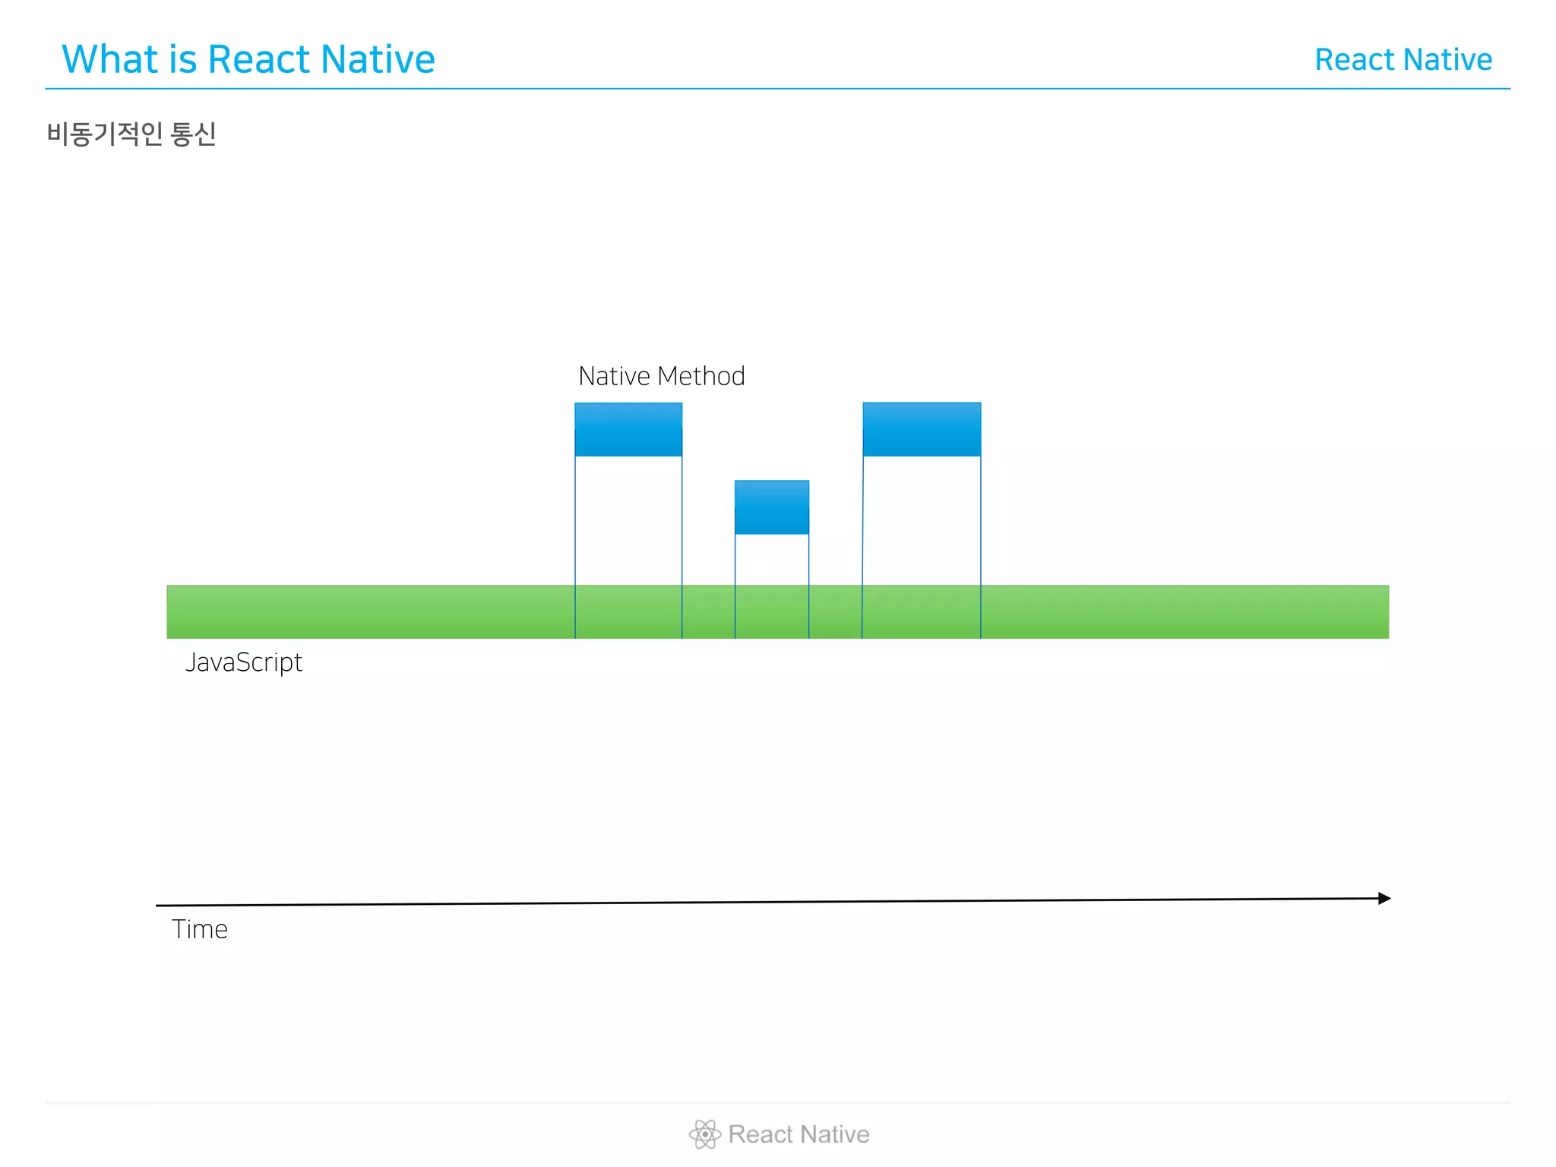The width and height of the screenshot is (1556, 1167).
Task: Click the 'What is React Native' slide title
Action: pos(248,59)
